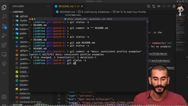Open the package-lock.json file
Viewport: 188px width, 106px height.
30,102
